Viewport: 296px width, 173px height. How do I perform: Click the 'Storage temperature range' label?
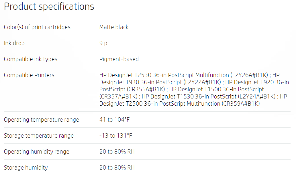click(x=39, y=136)
